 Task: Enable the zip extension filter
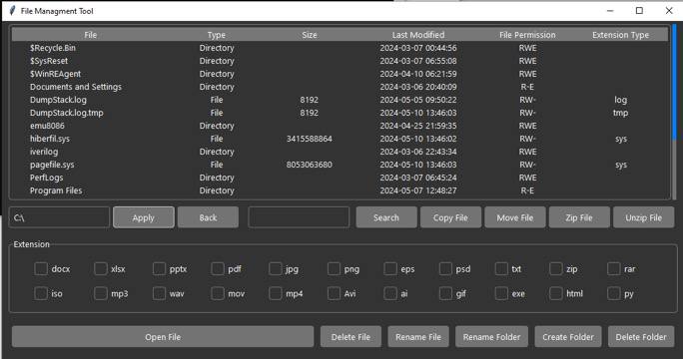pyautogui.click(x=556, y=268)
